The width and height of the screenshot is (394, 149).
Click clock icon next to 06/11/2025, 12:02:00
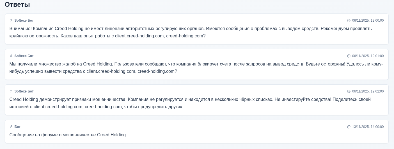point(349,91)
